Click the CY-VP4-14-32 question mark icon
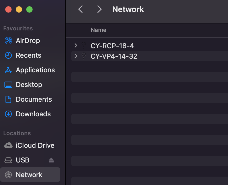Screen dimensions: 228x185 [x=84, y=56]
